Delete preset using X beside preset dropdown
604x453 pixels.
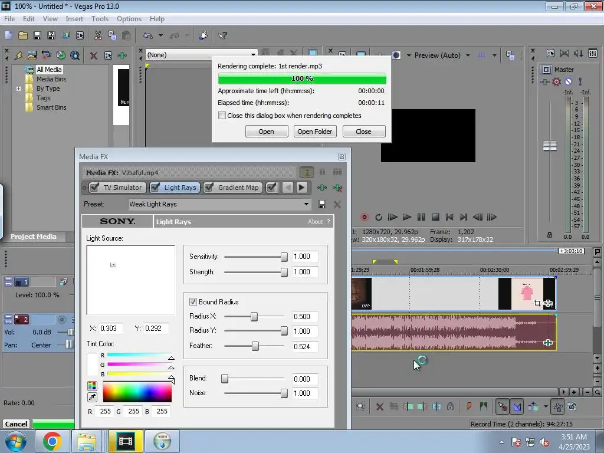(x=337, y=204)
